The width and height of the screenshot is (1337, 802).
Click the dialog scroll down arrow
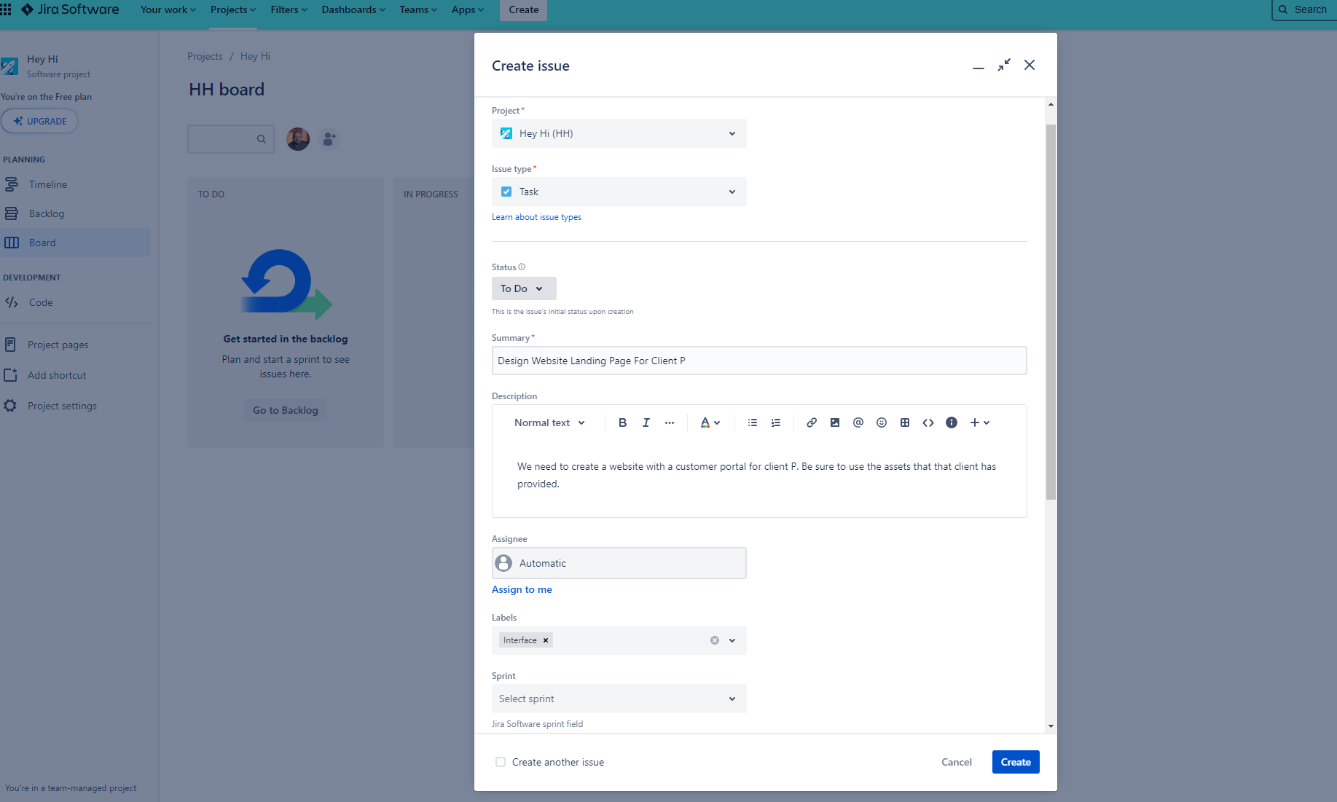tap(1051, 726)
